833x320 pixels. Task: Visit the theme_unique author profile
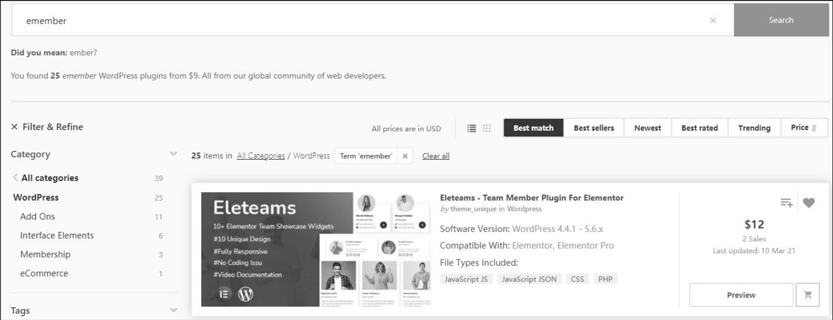pyautogui.click(x=473, y=209)
